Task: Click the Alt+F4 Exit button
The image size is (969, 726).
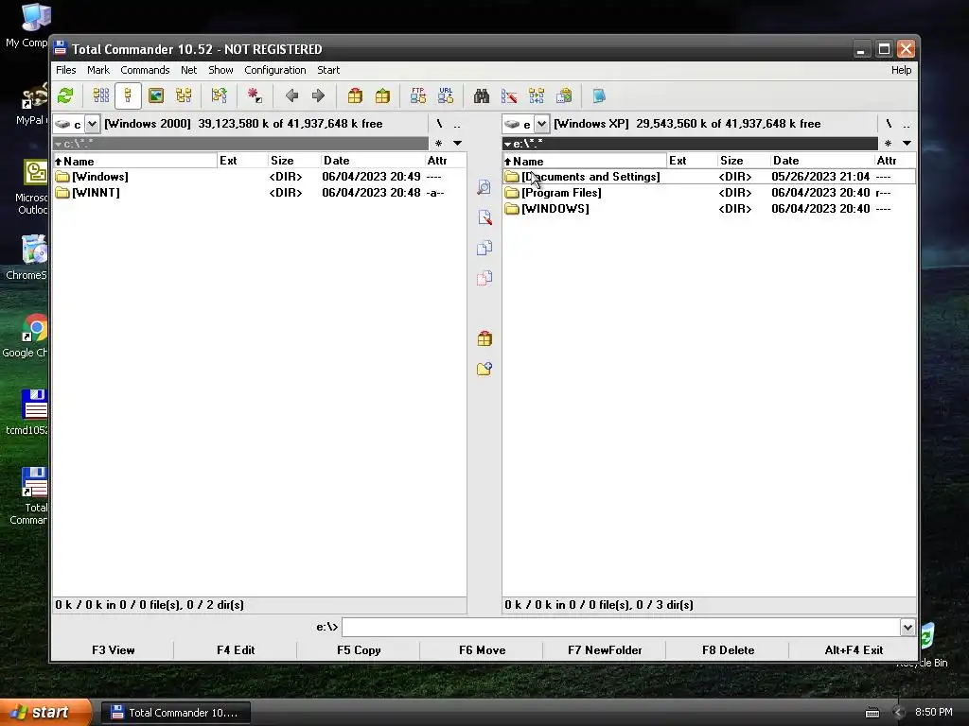Action: click(854, 650)
